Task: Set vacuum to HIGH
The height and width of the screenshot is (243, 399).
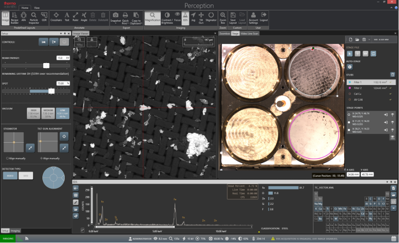Action: point(34,113)
